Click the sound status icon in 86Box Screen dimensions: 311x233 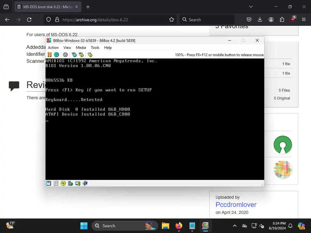(85, 183)
